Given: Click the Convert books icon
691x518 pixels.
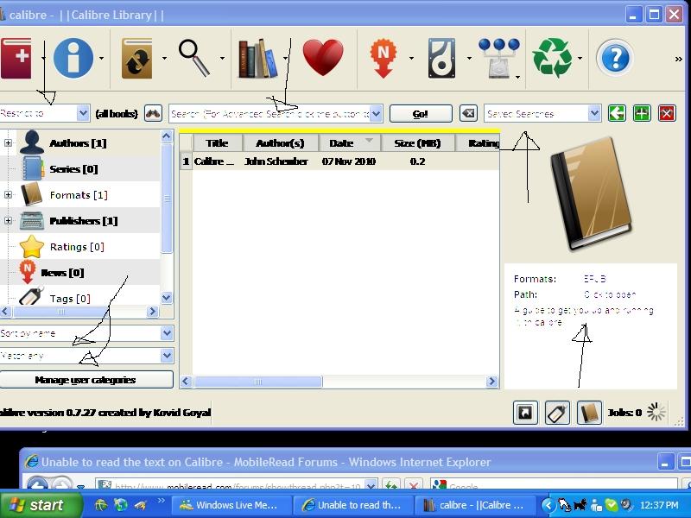Looking at the screenshot, I should click(x=137, y=58).
